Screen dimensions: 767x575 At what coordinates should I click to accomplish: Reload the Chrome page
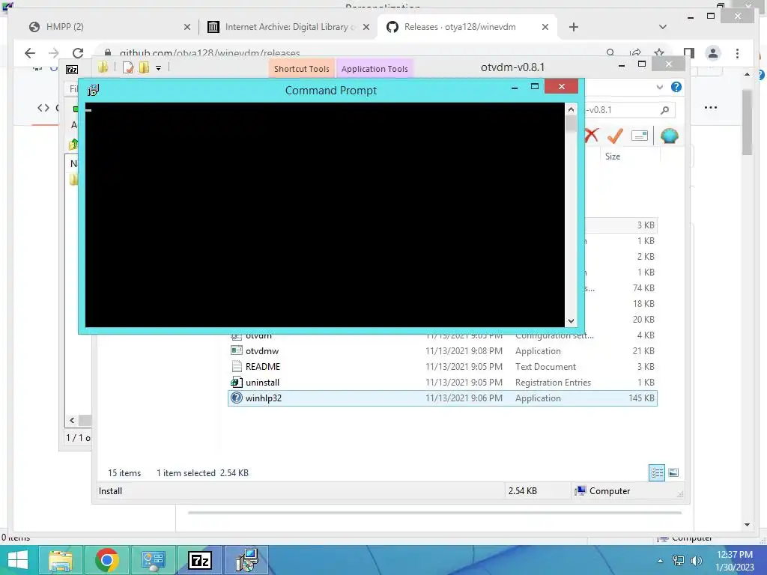point(78,53)
